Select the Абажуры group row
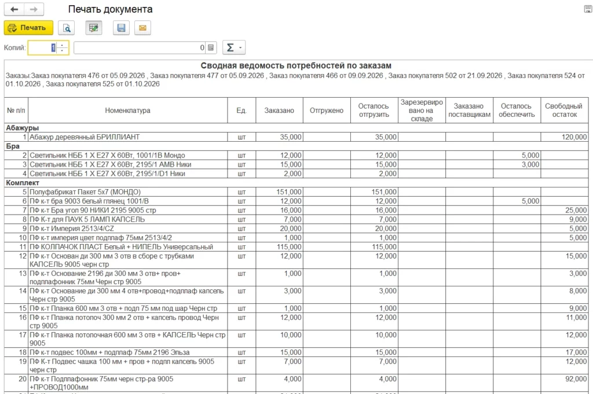Image resolution: width=593 pixels, height=394 pixels. pyautogui.click(x=296, y=128)
